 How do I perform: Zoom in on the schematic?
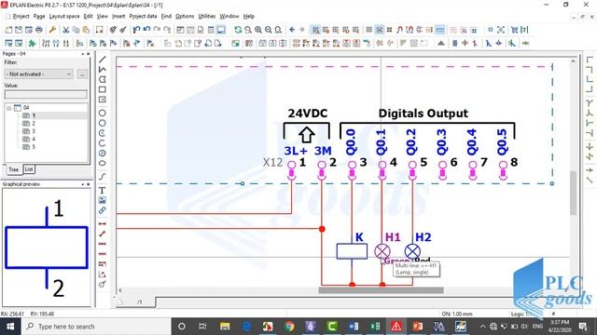258,30
